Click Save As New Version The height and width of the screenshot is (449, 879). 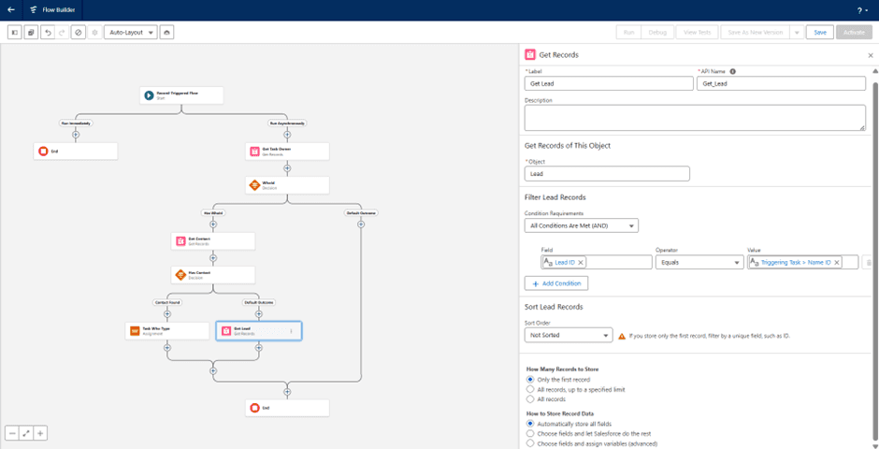pos(756,33)
